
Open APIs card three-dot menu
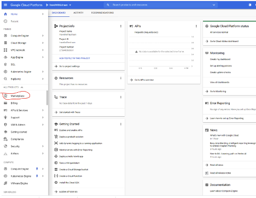pos(196,26)
